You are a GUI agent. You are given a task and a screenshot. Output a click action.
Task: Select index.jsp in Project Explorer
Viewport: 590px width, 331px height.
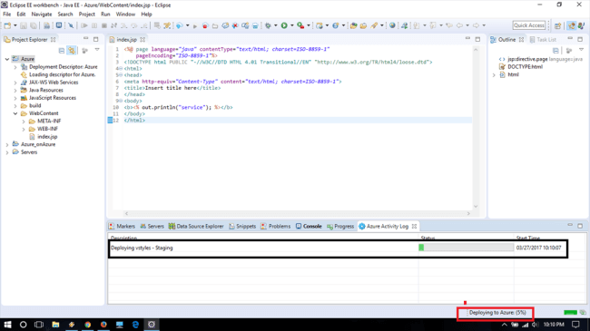(x=47, y=137)
